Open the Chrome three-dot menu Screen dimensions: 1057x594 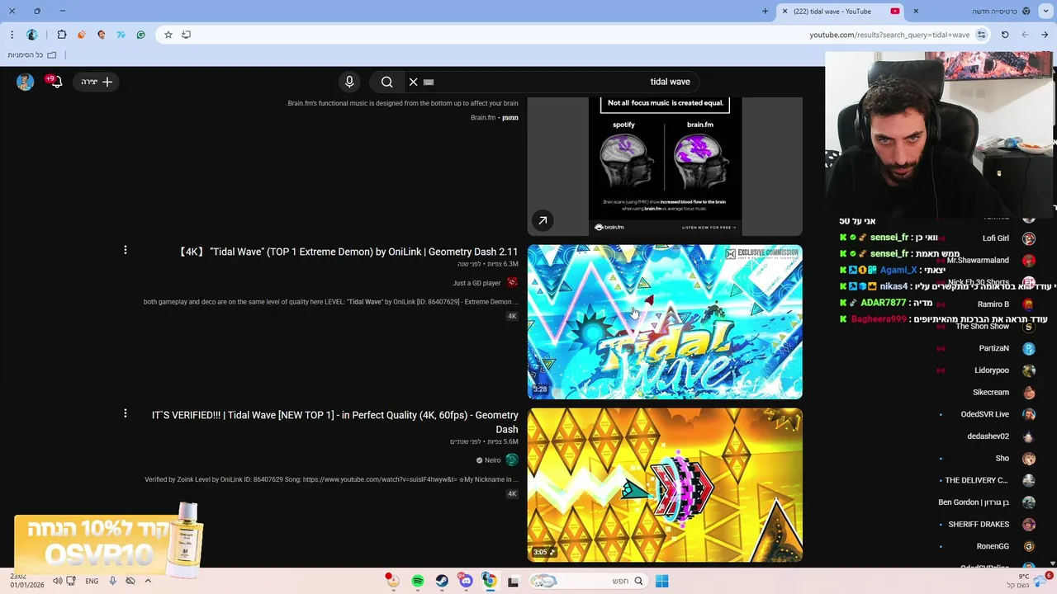(12, 35)
